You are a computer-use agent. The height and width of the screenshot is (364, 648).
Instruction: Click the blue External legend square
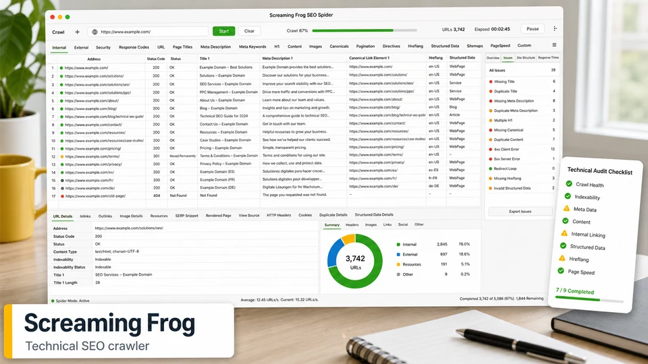tap(398, 254)
